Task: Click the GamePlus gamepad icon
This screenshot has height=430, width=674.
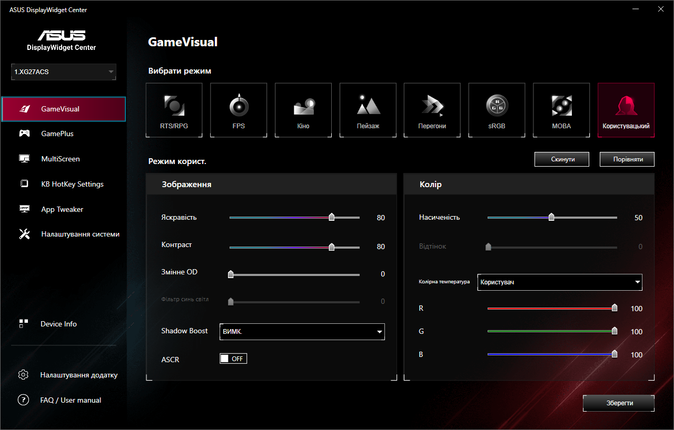Action: pyautogui.click(x=24, y=134)
